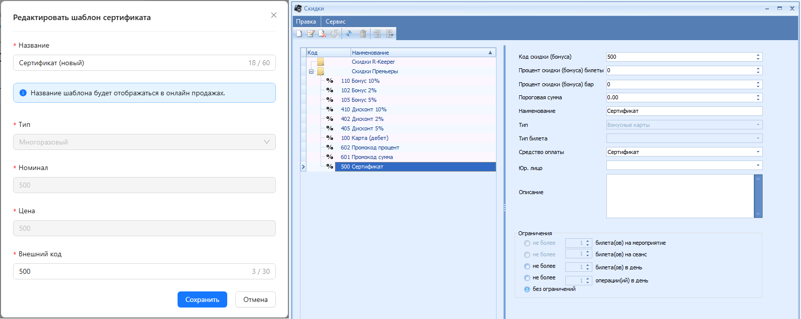801x319 pixels.
Task: Click the gray undo arrow icon
Action: coord(334,34)
